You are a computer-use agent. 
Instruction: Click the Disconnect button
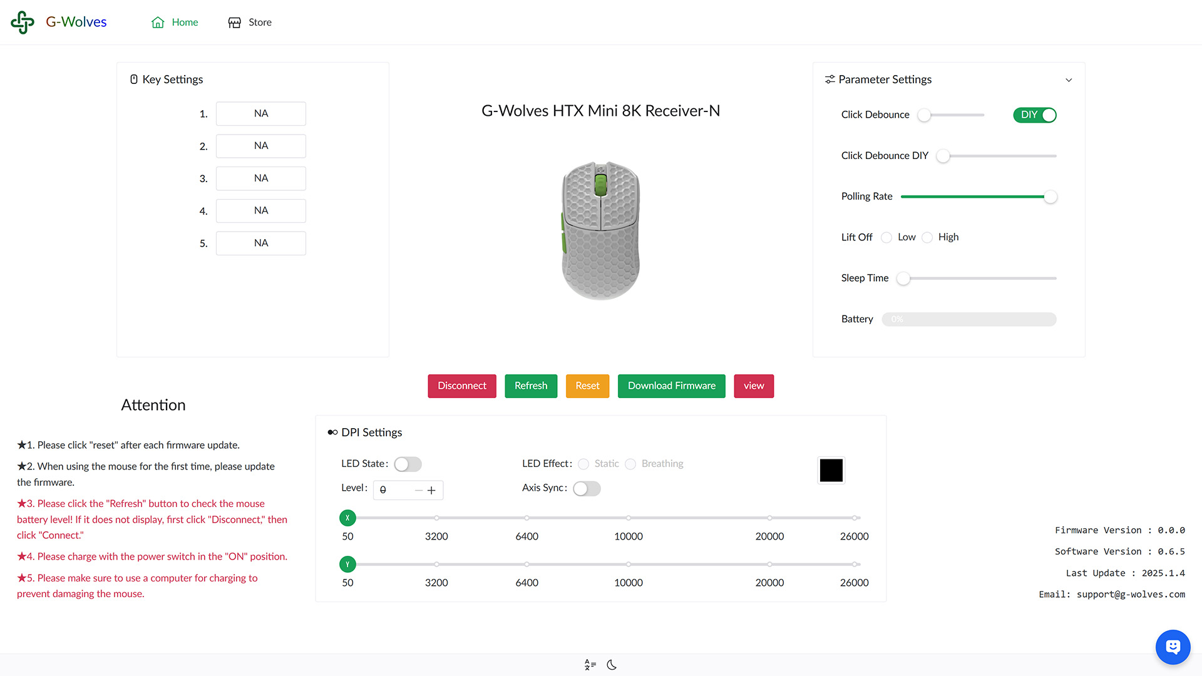[x=462, y=386]
